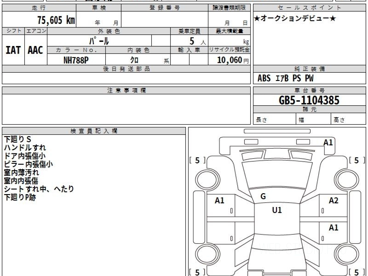Click the ★オークションデビュー★ sales point text
Viewport: 368px width, 276px height.
pos(295,19)
